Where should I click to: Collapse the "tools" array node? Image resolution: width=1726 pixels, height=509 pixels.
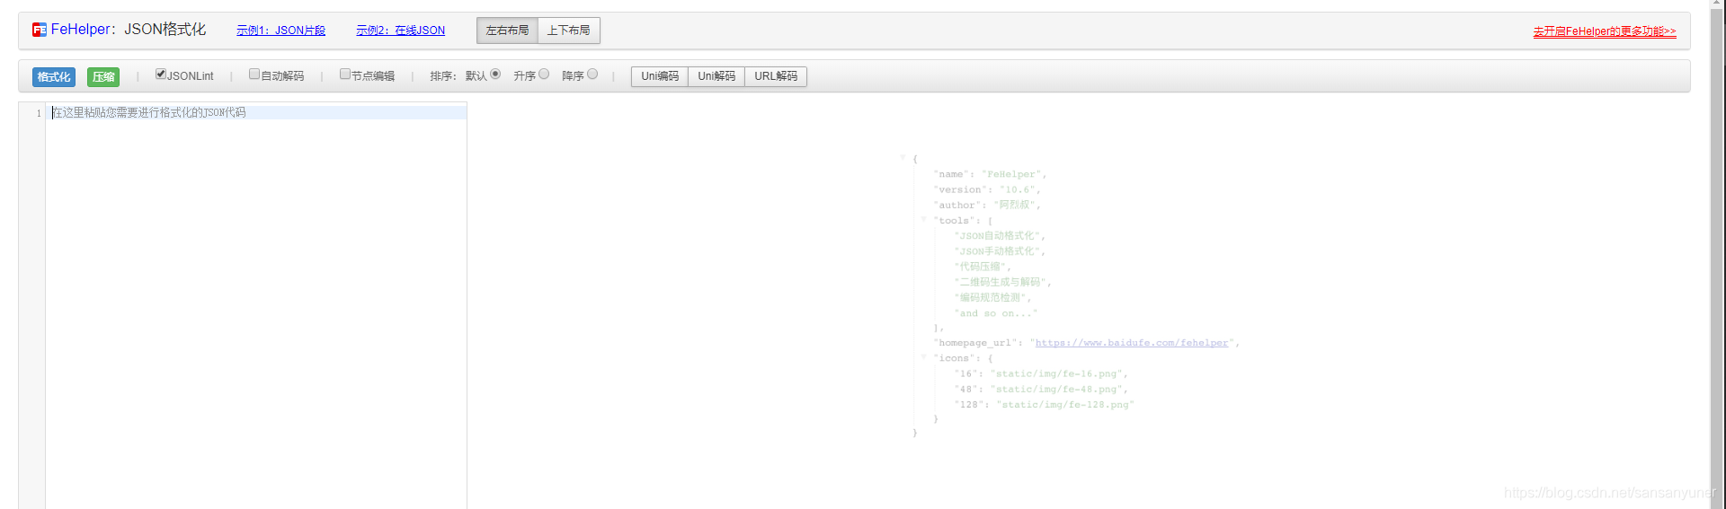[x=923, y=219]
